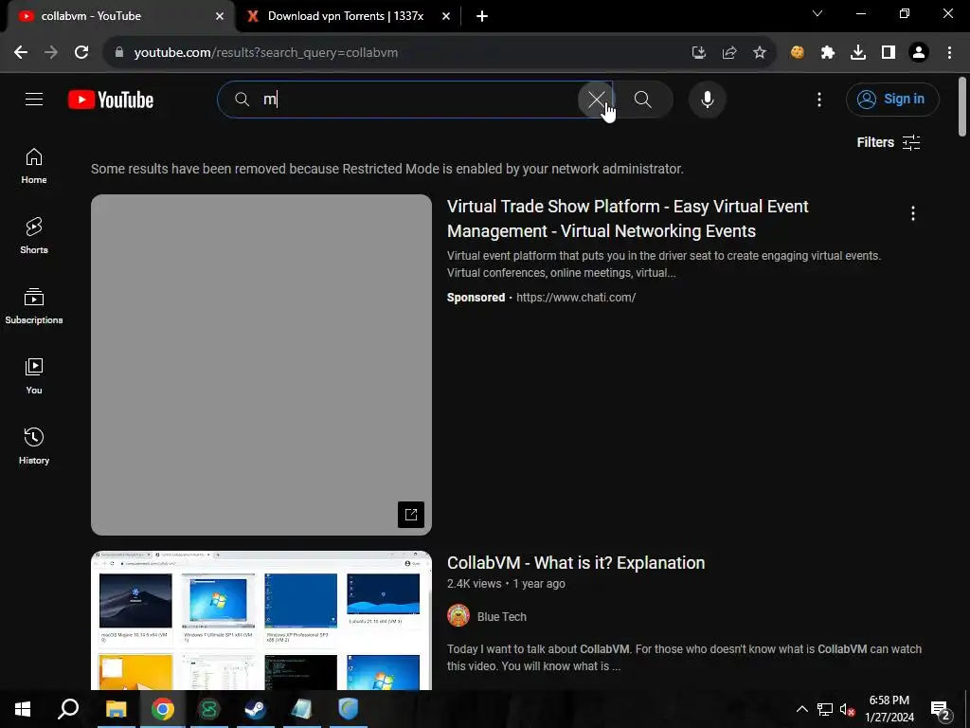
Task: Open the sponsored ad's three-dot options menu
Action: pyautogui.click(x=912, y=213)
